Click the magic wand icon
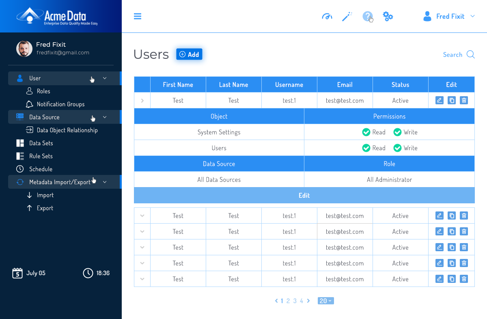487x319 pixels. (x=347, y=17)
